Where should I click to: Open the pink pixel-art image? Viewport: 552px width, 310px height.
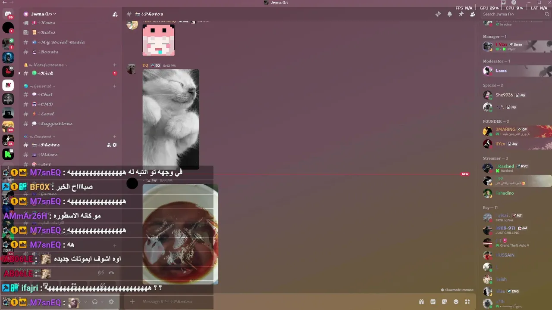pos(159,40)
